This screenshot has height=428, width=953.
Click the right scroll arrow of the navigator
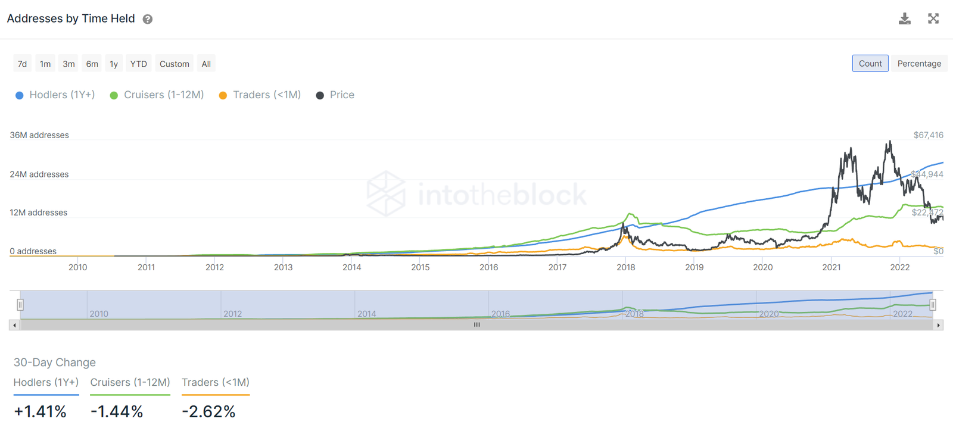click(x=939, y=325)
